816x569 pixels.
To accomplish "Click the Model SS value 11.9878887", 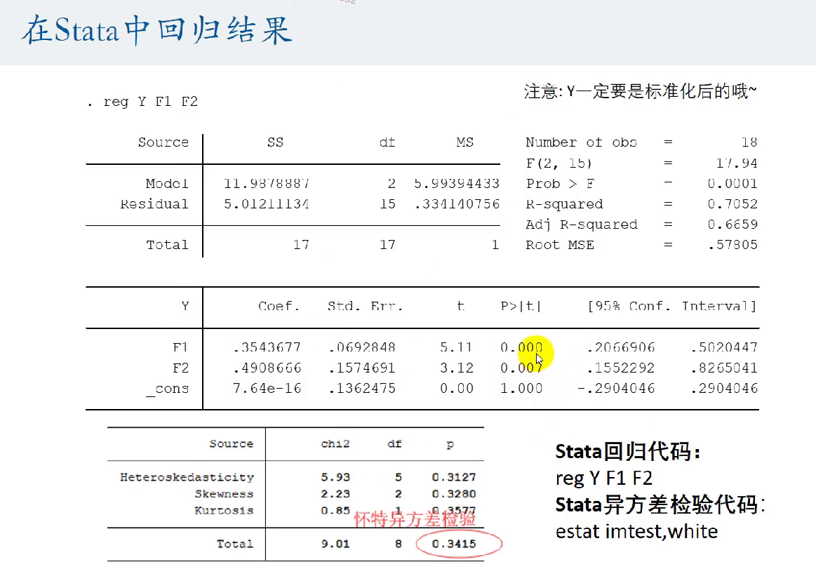I will point(267,183).
